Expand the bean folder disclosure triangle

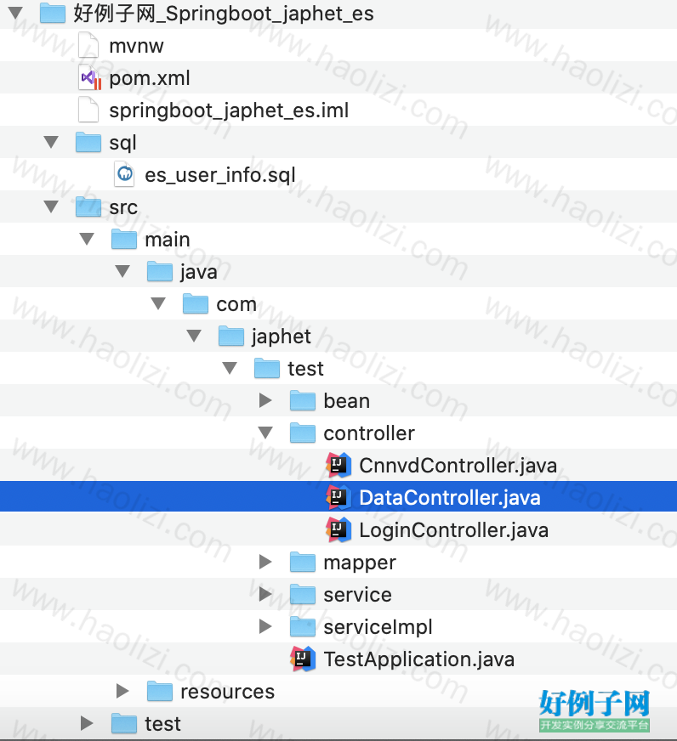pos(265,400)
